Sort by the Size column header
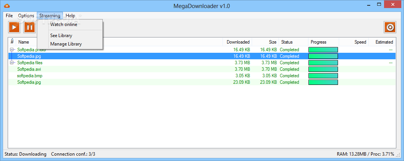This screenshot has width=404, height=161. pyautogui.click(x=265, y=42)
